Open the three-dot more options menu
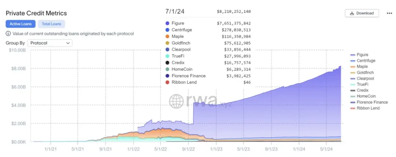 (389, 13)
